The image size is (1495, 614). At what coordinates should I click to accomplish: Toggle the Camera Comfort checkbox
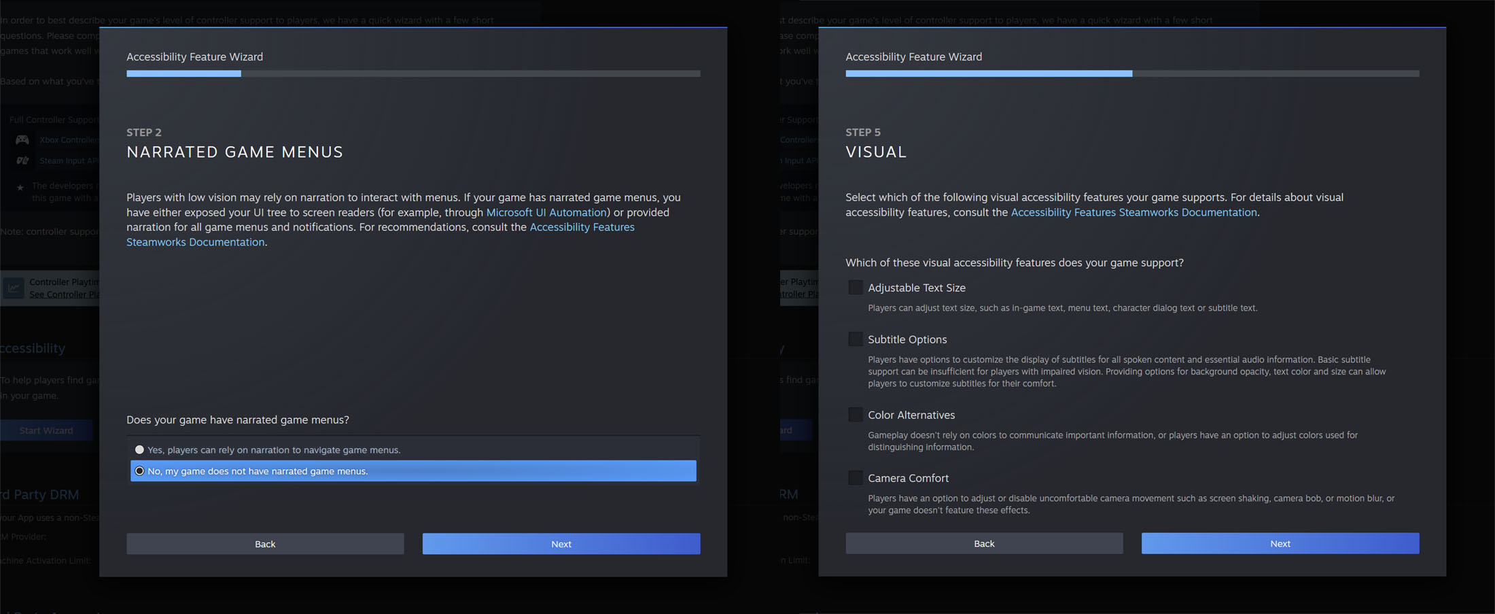(x=856, y=478)
